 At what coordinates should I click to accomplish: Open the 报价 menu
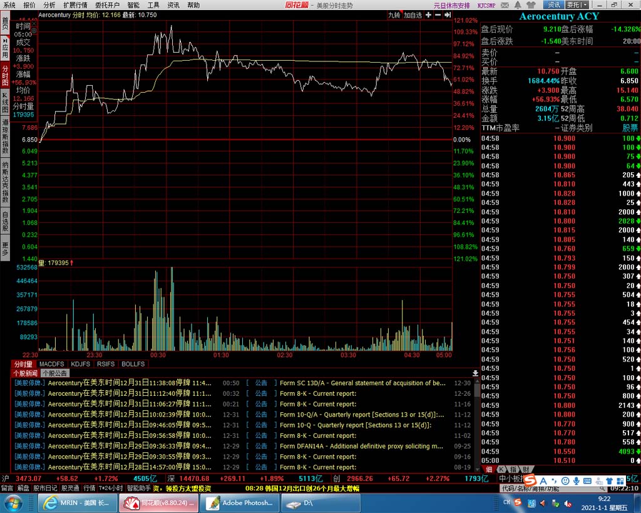click(x=29, y=5)
